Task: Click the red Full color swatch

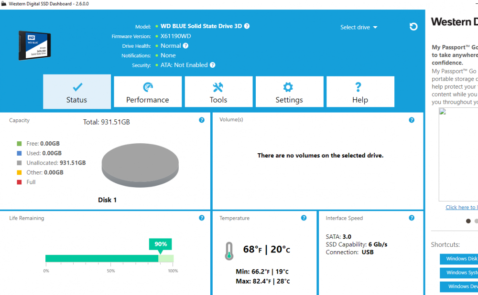Action: click(x=19, y=182)
